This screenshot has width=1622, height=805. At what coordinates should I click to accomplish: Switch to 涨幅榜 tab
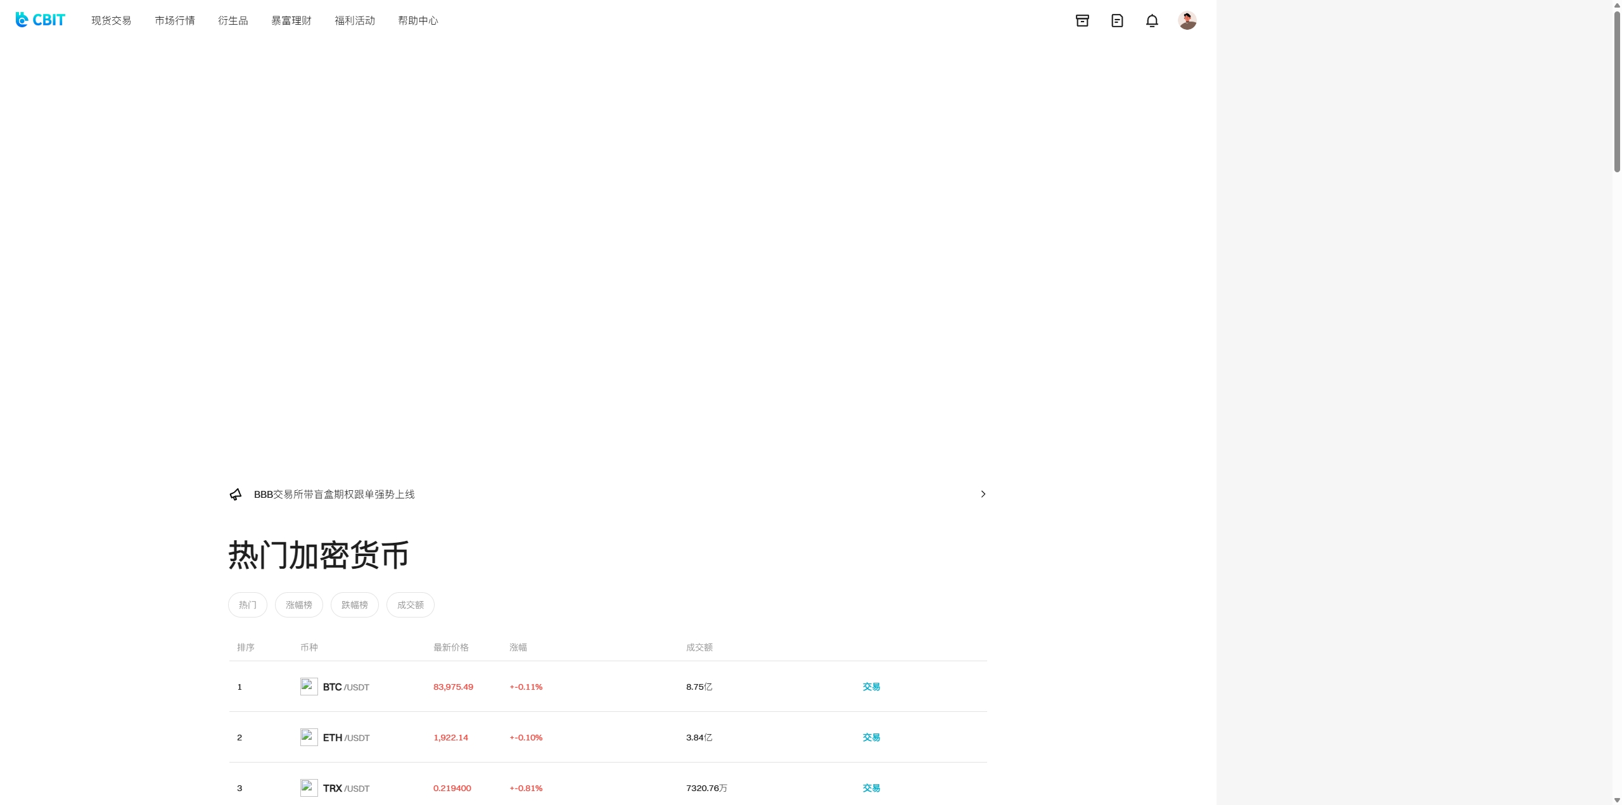(298, 605)
